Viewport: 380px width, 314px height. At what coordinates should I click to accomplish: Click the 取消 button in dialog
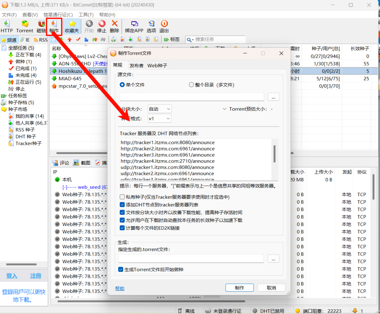(271, 288)
